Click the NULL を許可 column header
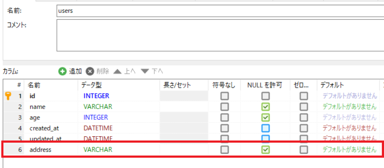Screen dimensions: 384x168 (265, 85)
